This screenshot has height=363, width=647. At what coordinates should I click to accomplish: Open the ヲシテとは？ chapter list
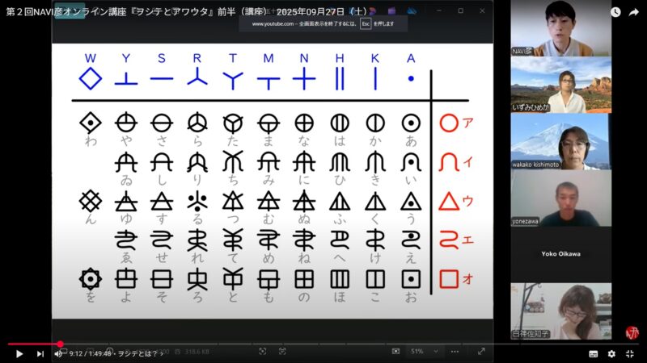click(139, 353)
